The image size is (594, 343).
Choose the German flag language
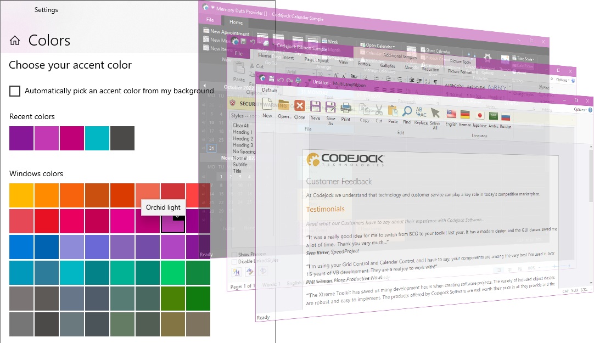pyautogui.click(x=465, y=114)
